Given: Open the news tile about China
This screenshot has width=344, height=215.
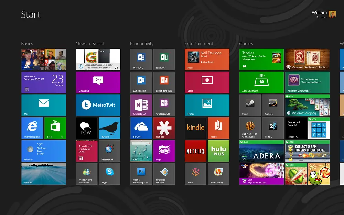Looking at the screenshot, I should coord(87,151).
